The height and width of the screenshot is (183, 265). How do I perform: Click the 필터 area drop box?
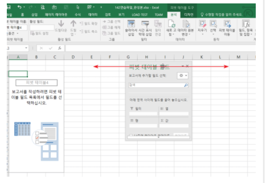coord(143,114)
